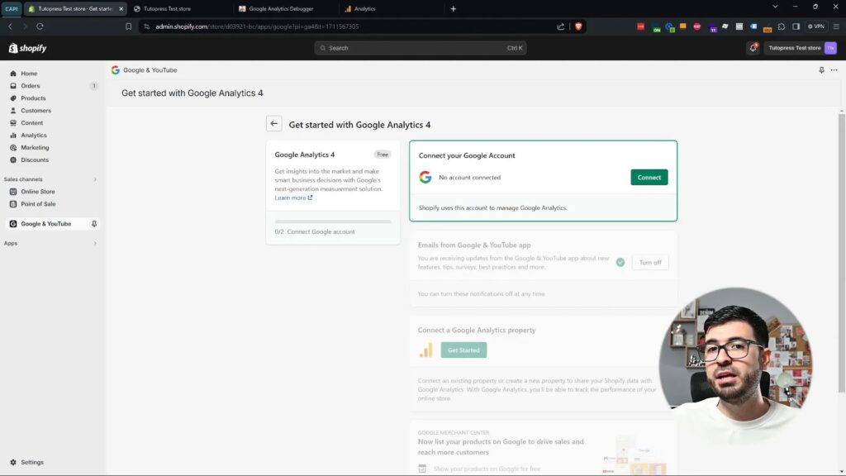
Task: Open Content section
Action: tap(32, 123)
